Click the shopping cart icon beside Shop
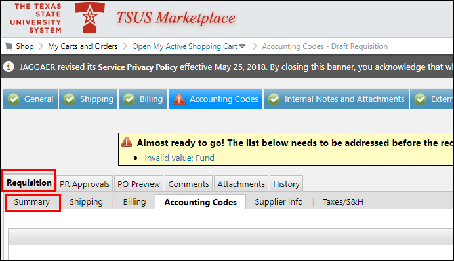The height and width of the screenshot is (261, 454). (9, 46)
